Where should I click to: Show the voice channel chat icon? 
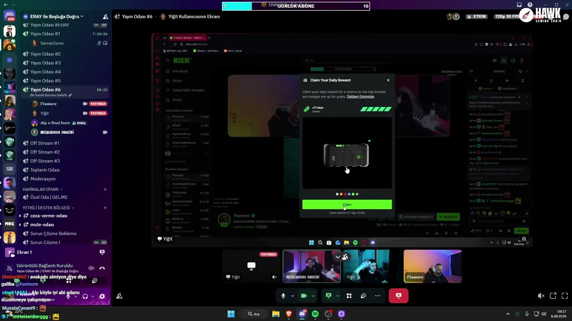pyautogui.click(x=566, y=17)
